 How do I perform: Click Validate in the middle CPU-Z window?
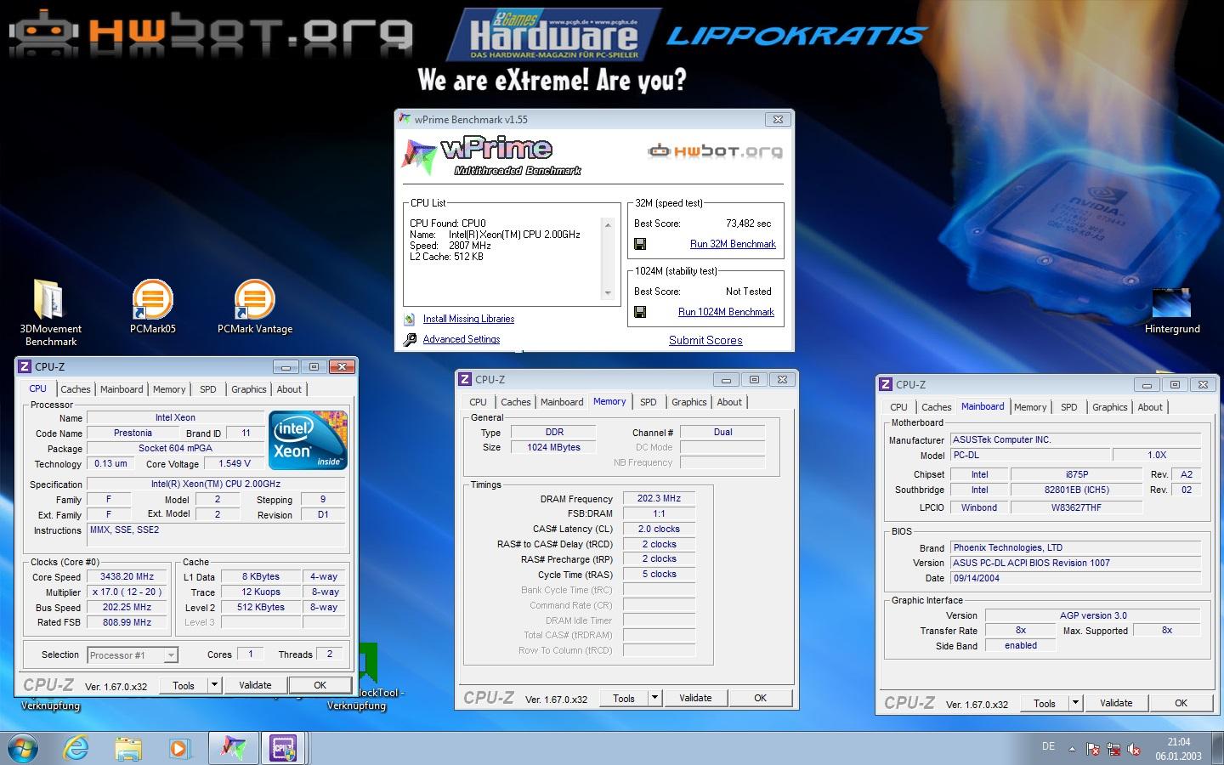click(x=695, y=698)
